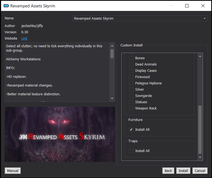This screenshot has height=178, width=212.
Task: Enable the Silver option checkbox
Action: 131,90
